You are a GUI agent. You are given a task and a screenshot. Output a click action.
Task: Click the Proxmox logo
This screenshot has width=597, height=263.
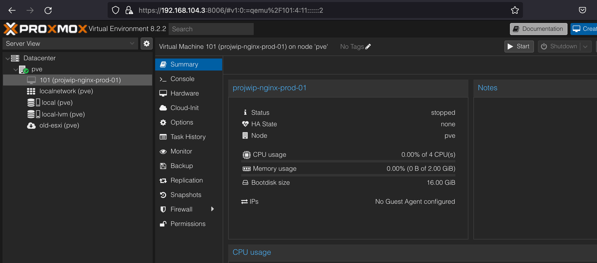pos(45,29)
